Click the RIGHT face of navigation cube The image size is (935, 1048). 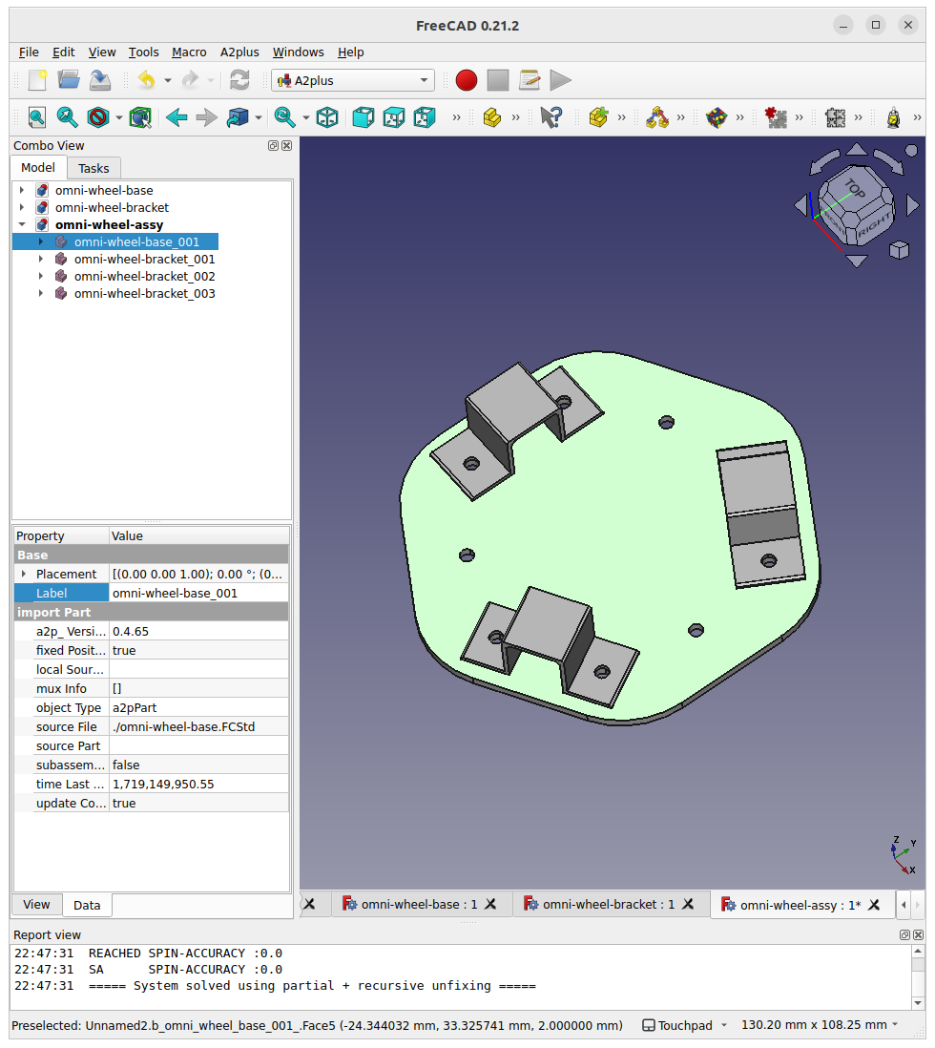pyautogui.click(x=875, y=226)
